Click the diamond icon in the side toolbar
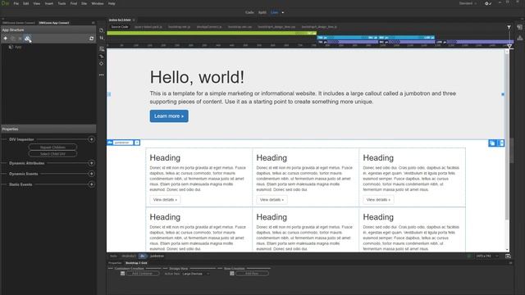525x295 pixels. (102, 64)
